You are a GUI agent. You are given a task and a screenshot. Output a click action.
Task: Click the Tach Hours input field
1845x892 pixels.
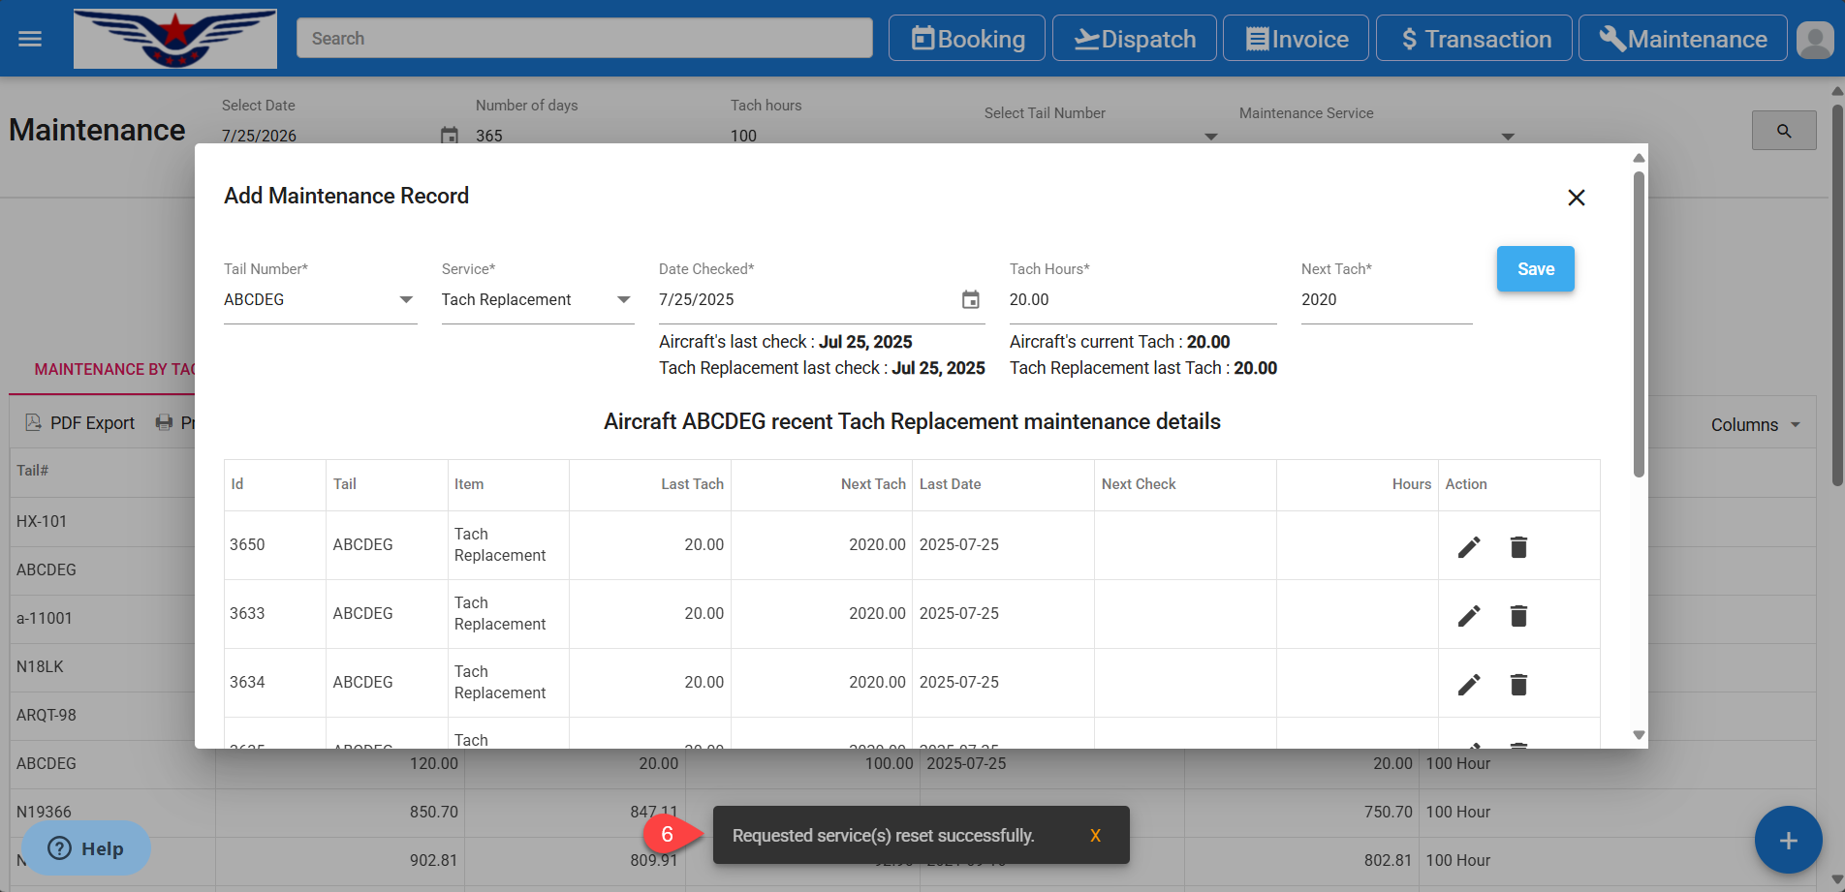1141,300
